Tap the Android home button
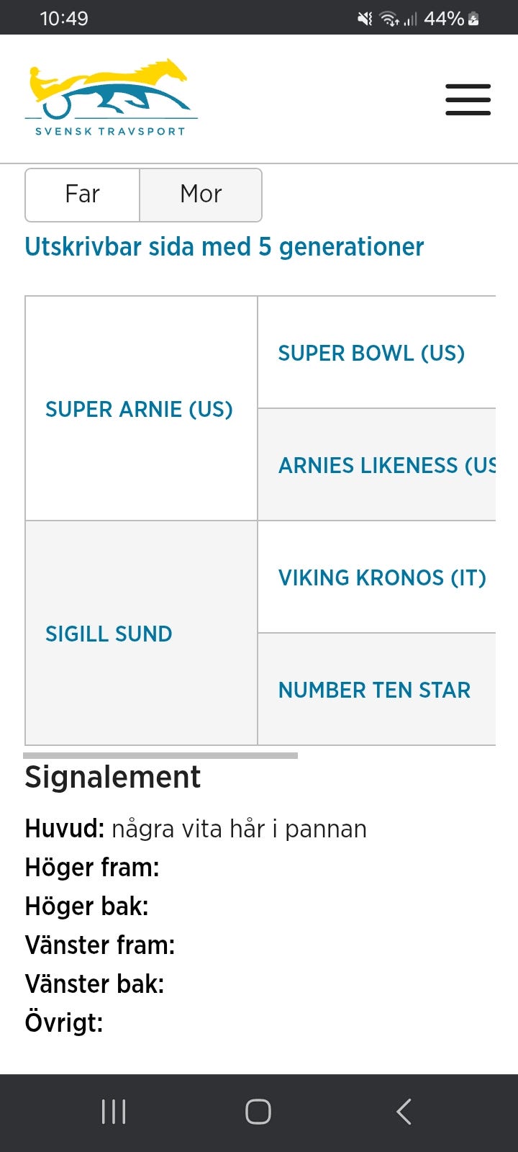Viewport: 518px width, 1152px height. (x=258, y=1112)
